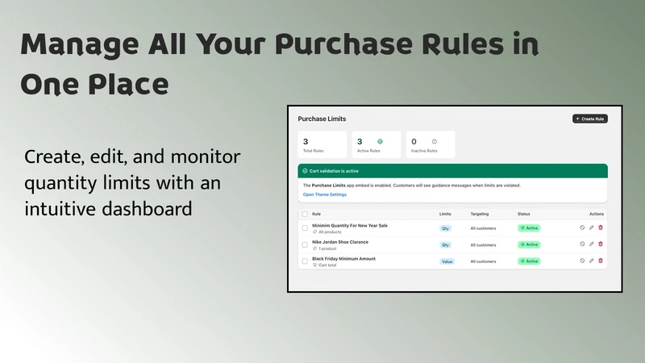Edit the Minimim Quantity For New Year Sale rule
This screenshot has width=645, height=363.
coord(591,227)
